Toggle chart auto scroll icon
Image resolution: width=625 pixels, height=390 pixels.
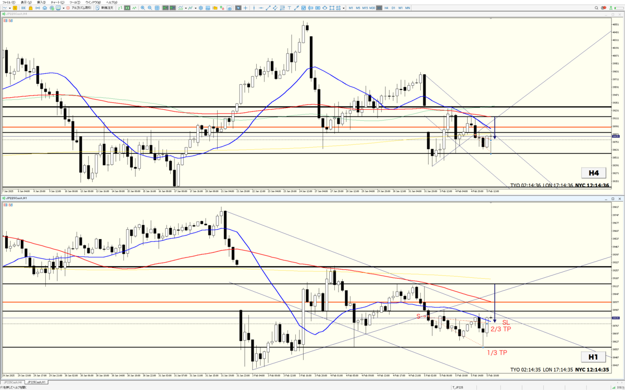(165, 8)
